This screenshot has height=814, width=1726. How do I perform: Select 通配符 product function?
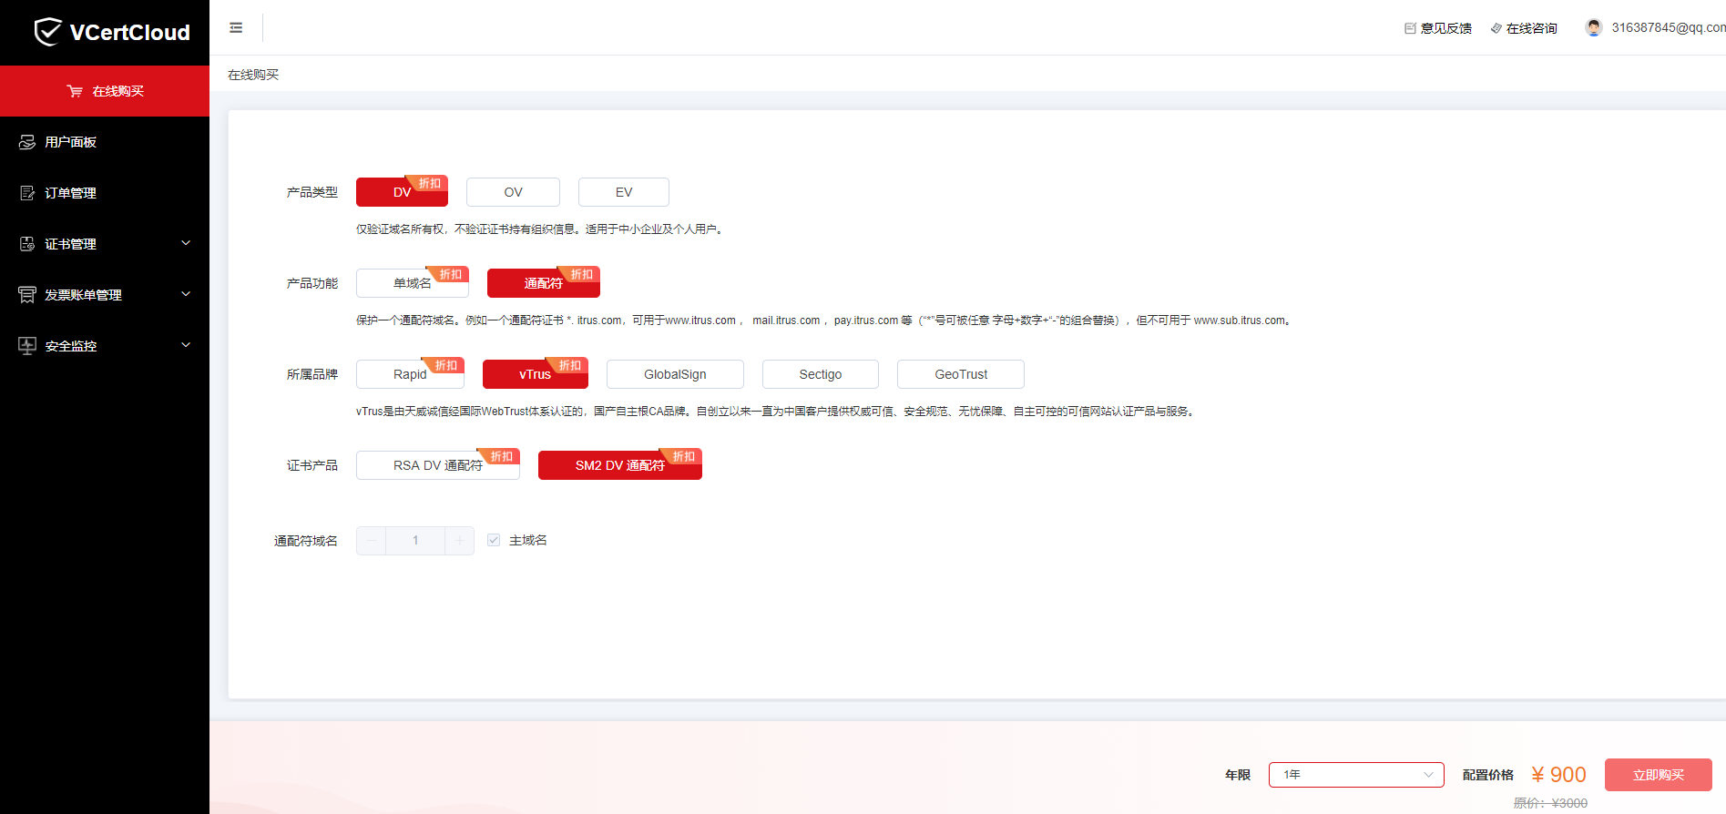(544, 283)
